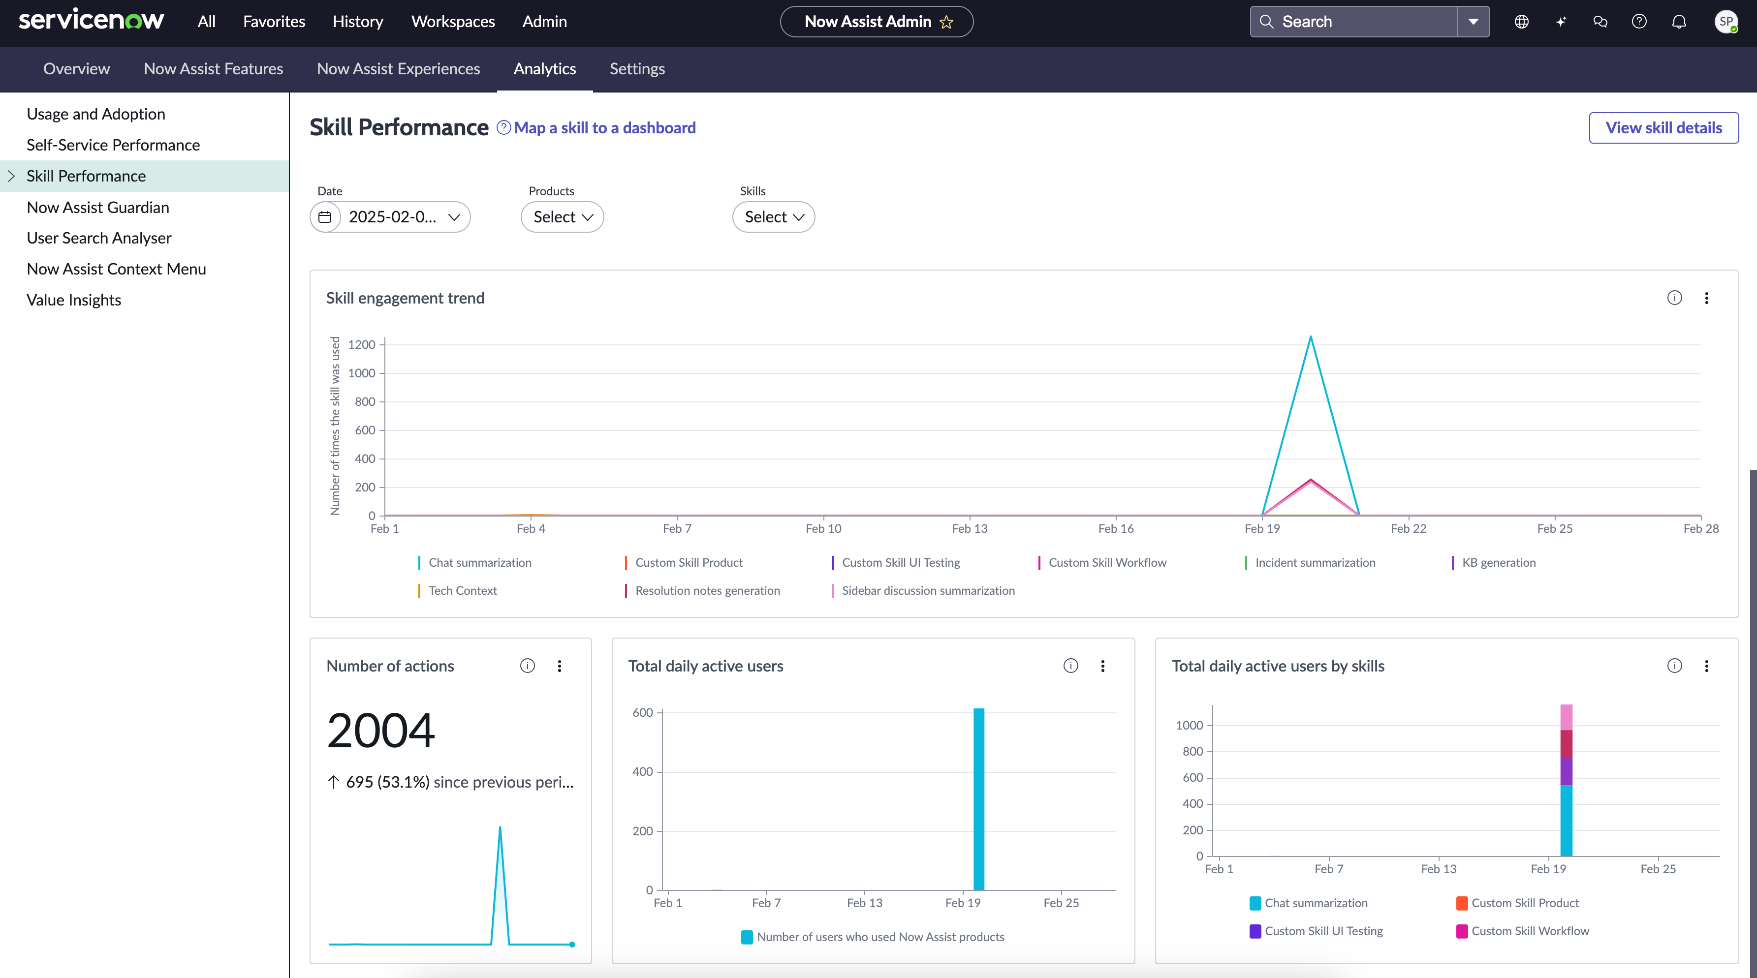Open the SP user profile avatar
The width and height of the screenshot is (1757, 978).
tap(1726, 22)
